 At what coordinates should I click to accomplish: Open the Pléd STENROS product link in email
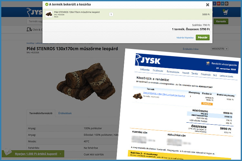click(164, 94)
